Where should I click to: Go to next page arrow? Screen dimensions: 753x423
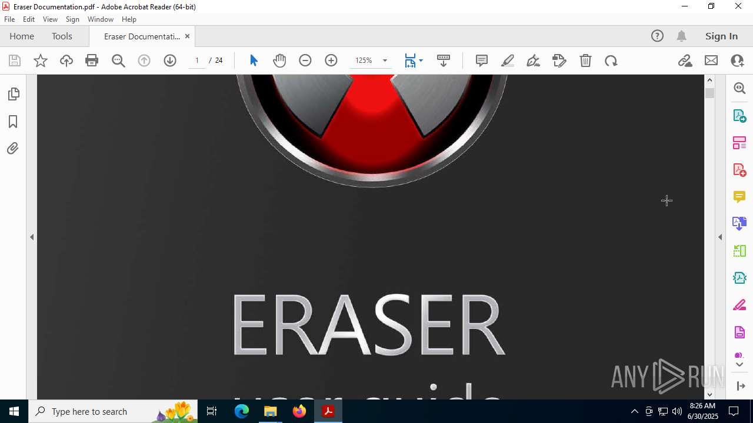(170, 61)
